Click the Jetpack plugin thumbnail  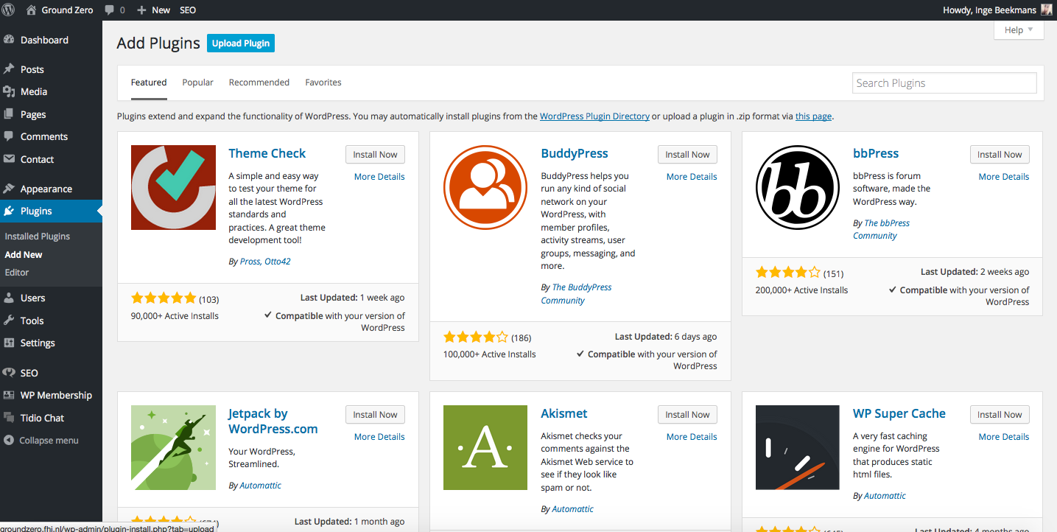point(173,447)
